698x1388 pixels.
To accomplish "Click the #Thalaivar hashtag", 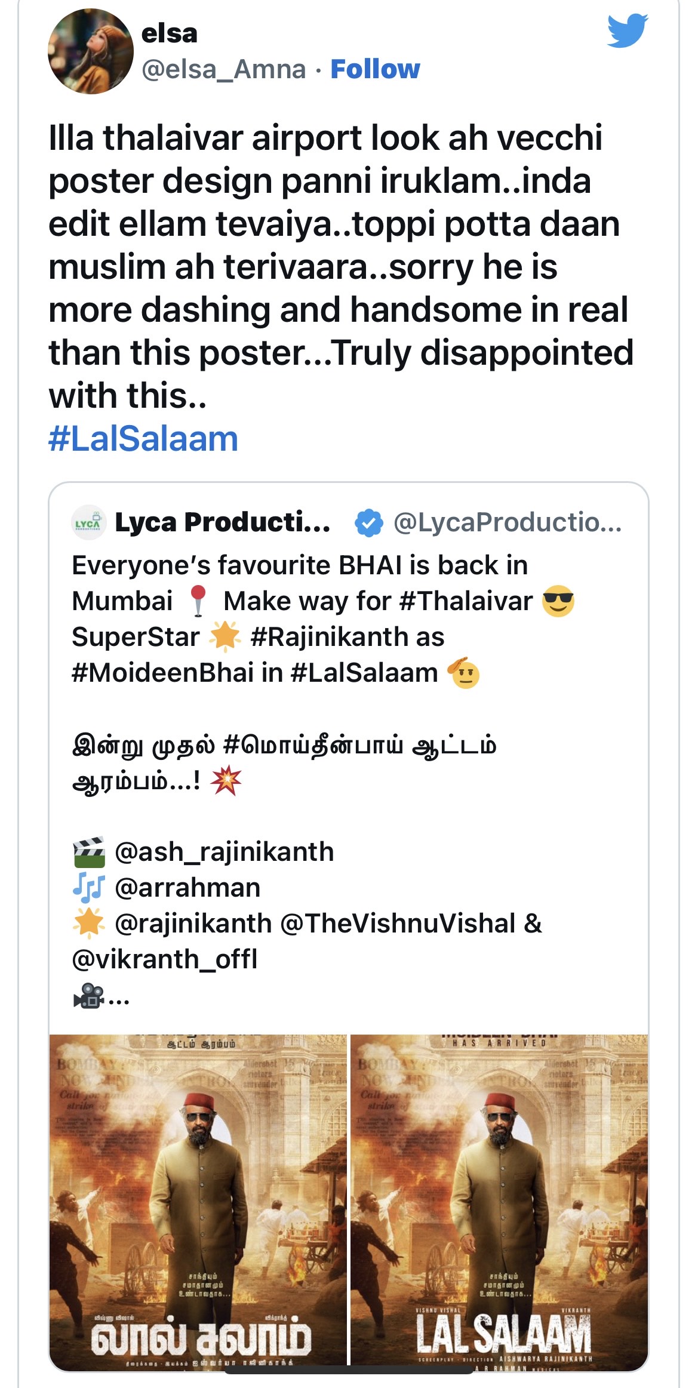I will tap(466, 601).
